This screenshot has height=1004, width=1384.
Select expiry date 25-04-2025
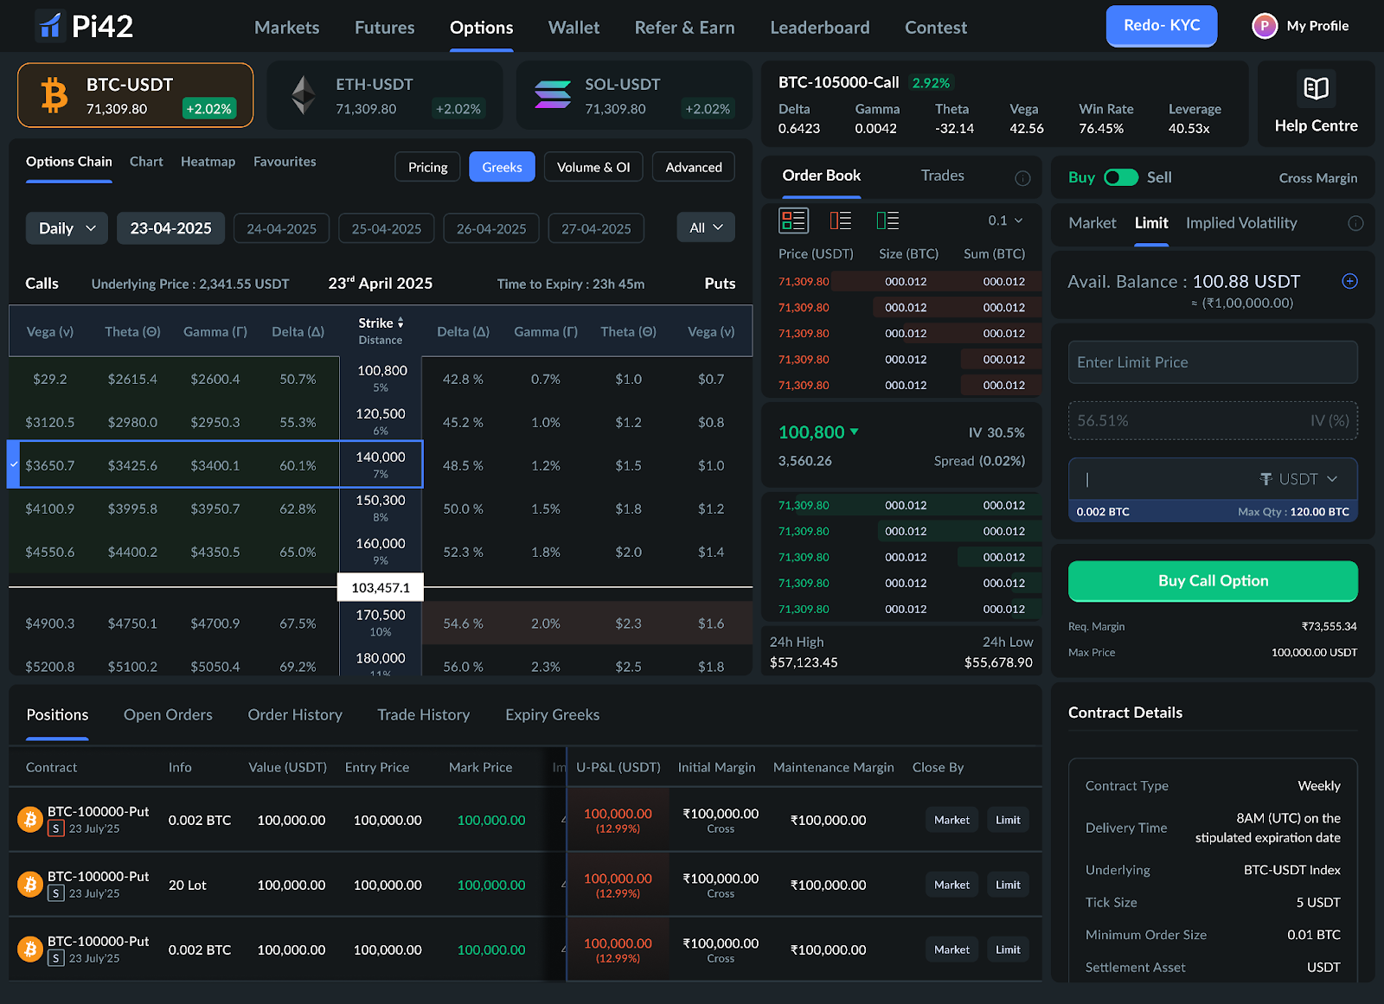click(387, 229)
